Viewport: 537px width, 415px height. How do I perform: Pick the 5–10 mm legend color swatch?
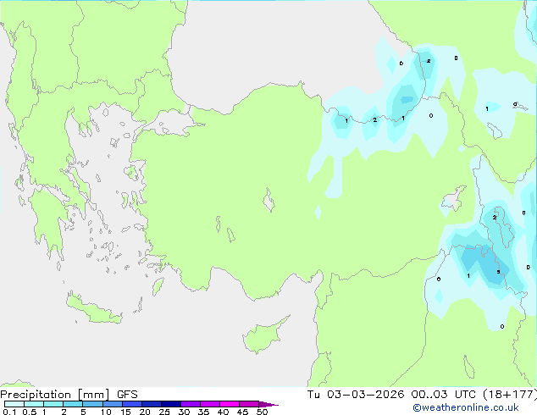click(92, 404)
